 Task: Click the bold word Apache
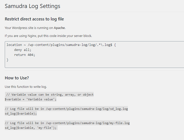pos(59,28)
